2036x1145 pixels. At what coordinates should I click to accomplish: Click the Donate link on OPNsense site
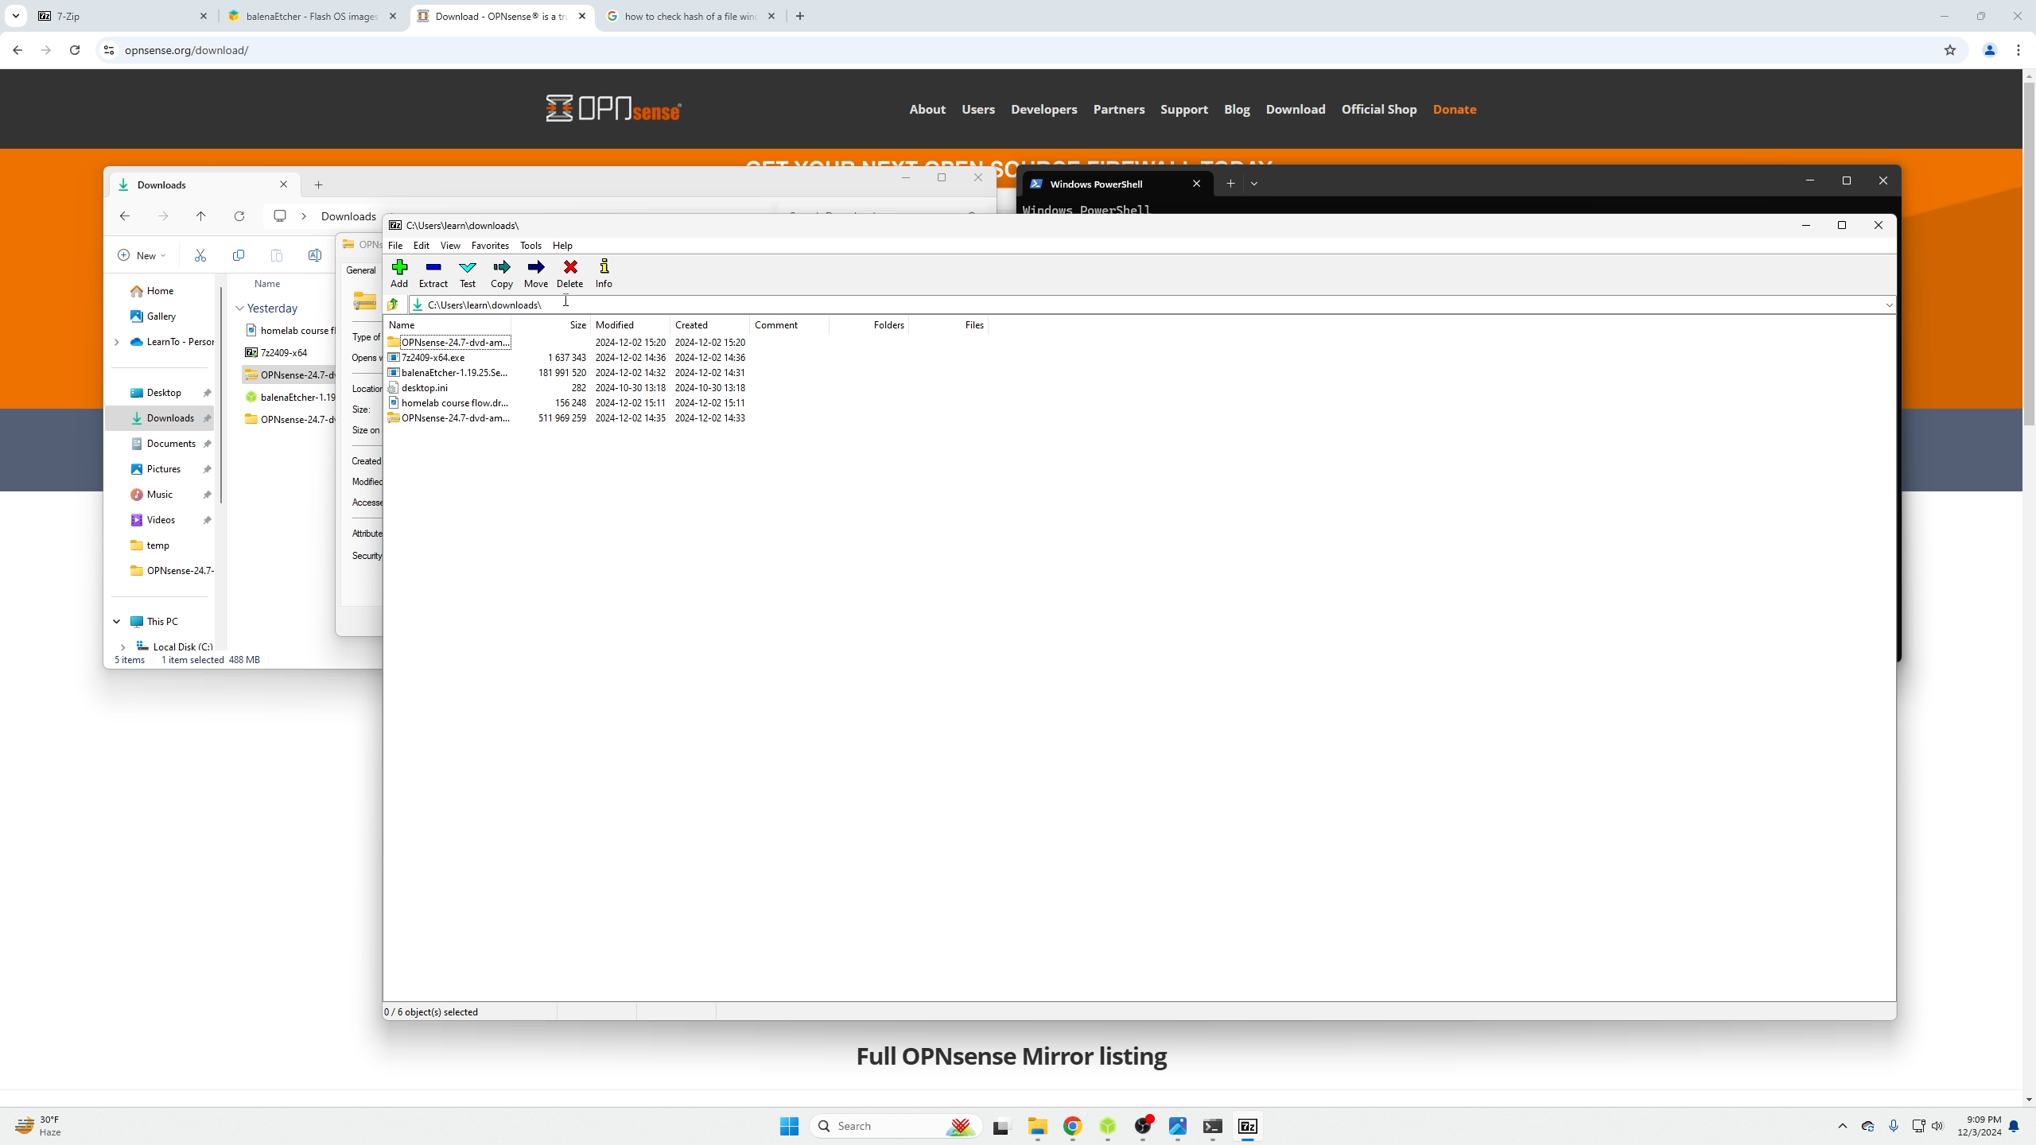point(1454,109)
